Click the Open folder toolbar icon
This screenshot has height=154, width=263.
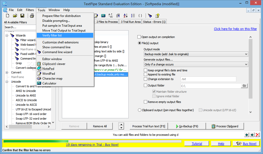pos(15,16)
